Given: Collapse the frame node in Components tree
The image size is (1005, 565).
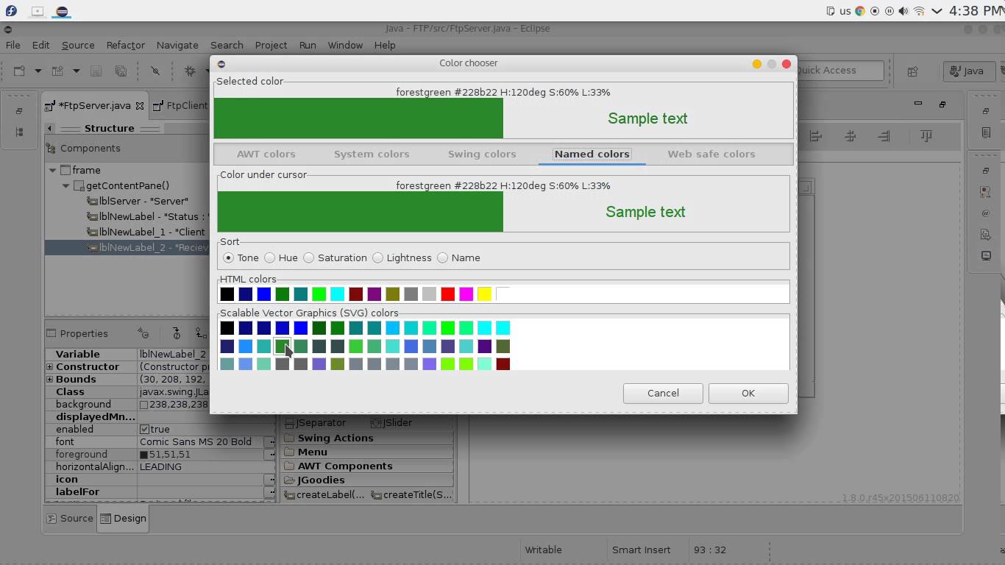Looking at the screenshot, I should (53, 170).
